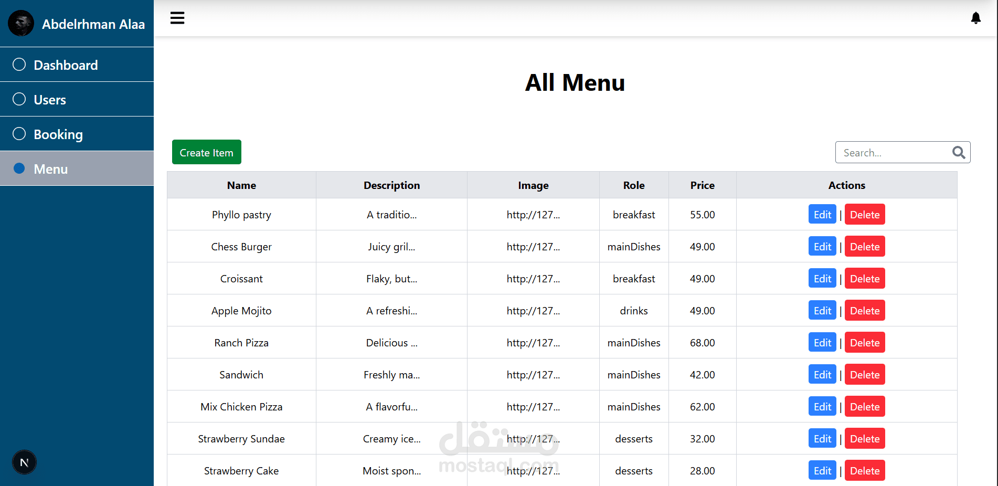Click the 'Flaky, but...' description cell
The width and height of the screenshot is (998, 486).
pyautogui.click(x=391, y=278)
